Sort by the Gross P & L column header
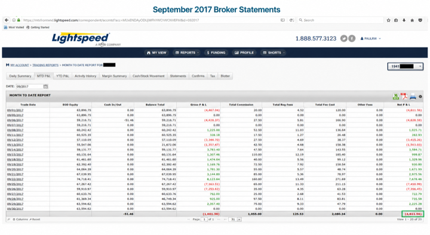The height and width of the screenshot is (235, 430). click(x=198, y=105)
